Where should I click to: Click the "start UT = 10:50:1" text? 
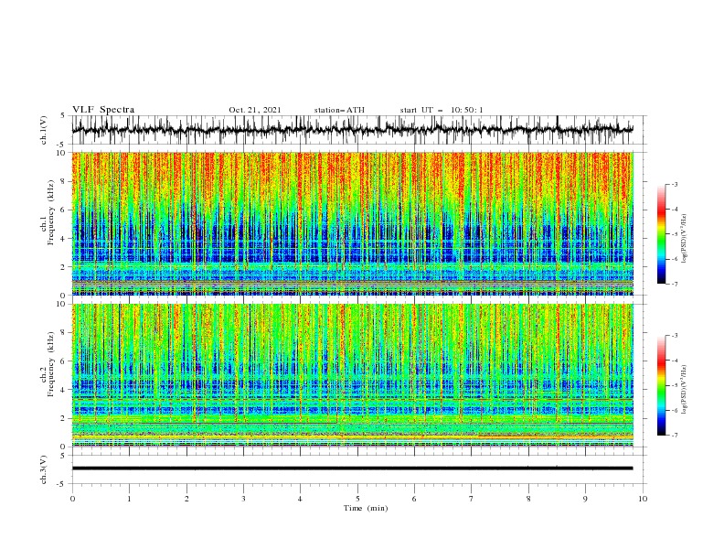[x=442, y=110]
